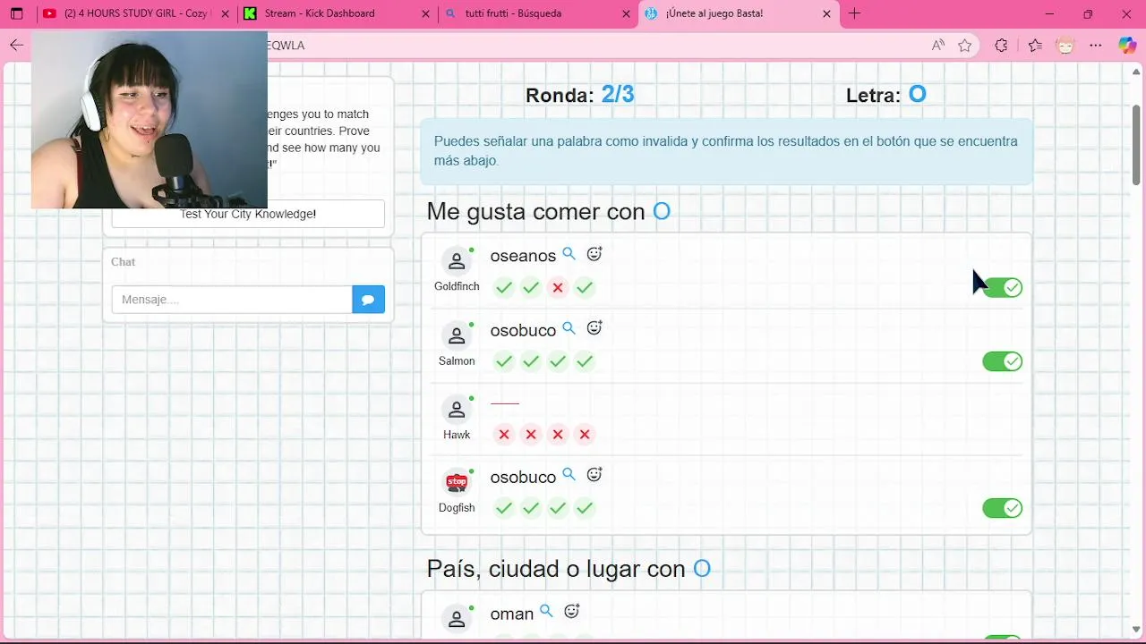Click the Letra: O indicator
The height and width of the screenshot is (644, 1146).
tap(886, 95)
